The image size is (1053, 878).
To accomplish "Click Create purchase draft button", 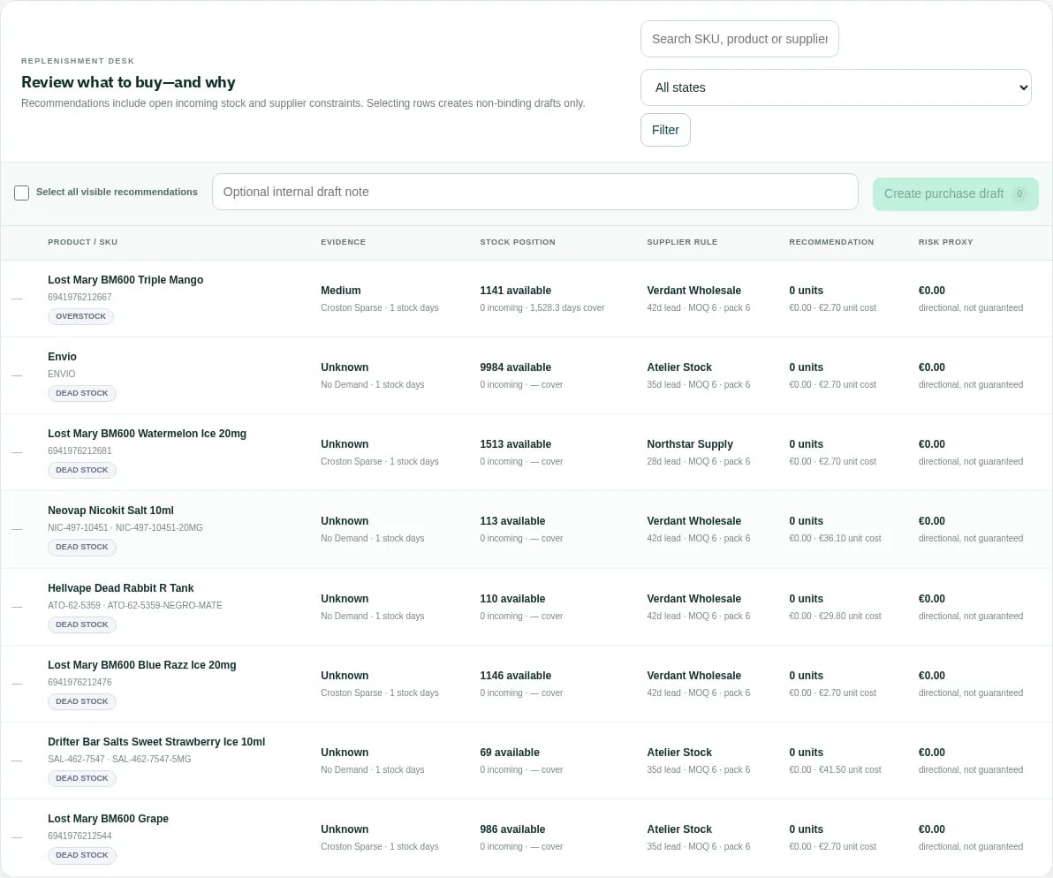I will pos(956,193).
